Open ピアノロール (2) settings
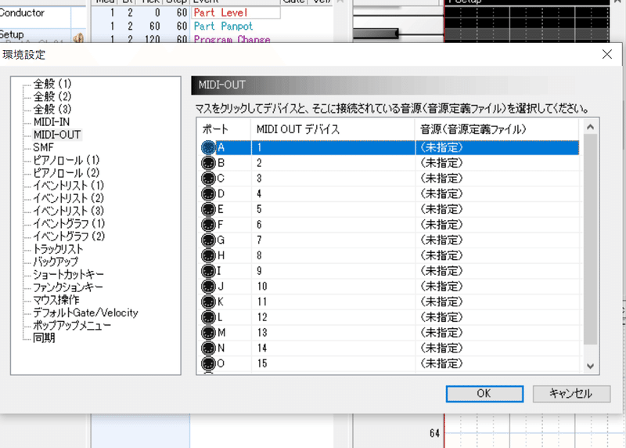Image resolution: width=626 pixels, height=448 pixels. [x=67, y=173]
